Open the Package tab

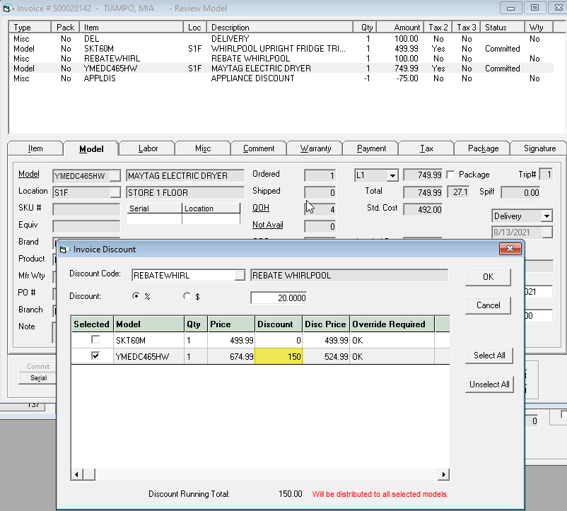pos(483,148)
